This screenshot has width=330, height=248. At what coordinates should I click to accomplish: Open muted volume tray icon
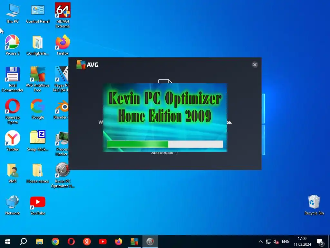click(x=276, y=242)
